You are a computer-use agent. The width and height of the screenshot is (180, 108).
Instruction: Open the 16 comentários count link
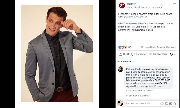(148, 47)
